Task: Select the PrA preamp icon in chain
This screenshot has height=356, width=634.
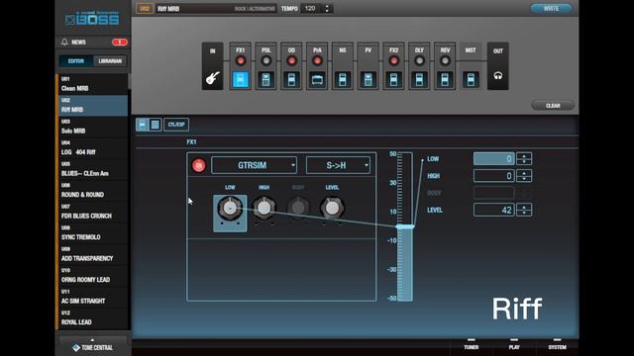Action: [x=317, y=79]
